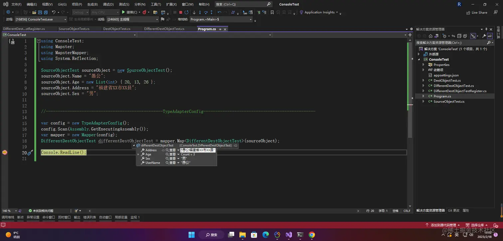The width and height of the screenshot is (503, 241).
Task: Click the Step Over debug icon
Action: tap(206, 12)
